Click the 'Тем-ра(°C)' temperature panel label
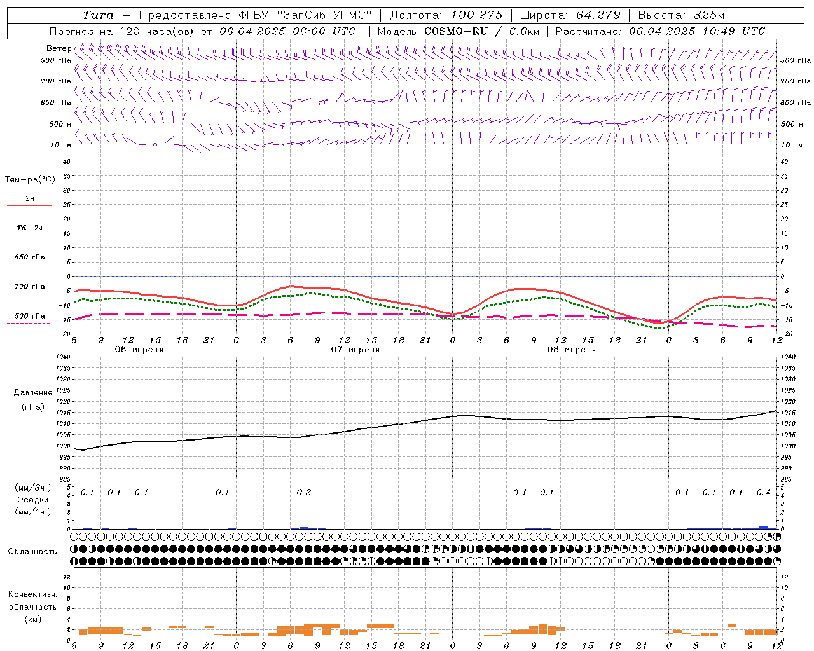814x651 pixels. 30,179
